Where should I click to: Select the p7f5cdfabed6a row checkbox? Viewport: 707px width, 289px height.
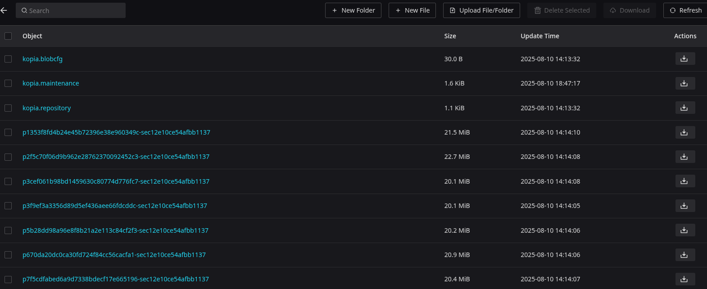[x=8, y=280]
